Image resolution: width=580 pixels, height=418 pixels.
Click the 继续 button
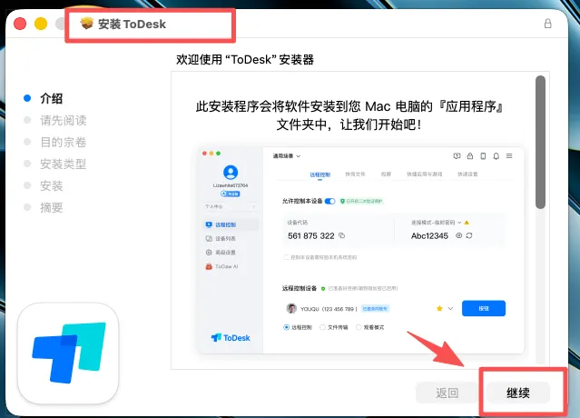pos(518,393)
